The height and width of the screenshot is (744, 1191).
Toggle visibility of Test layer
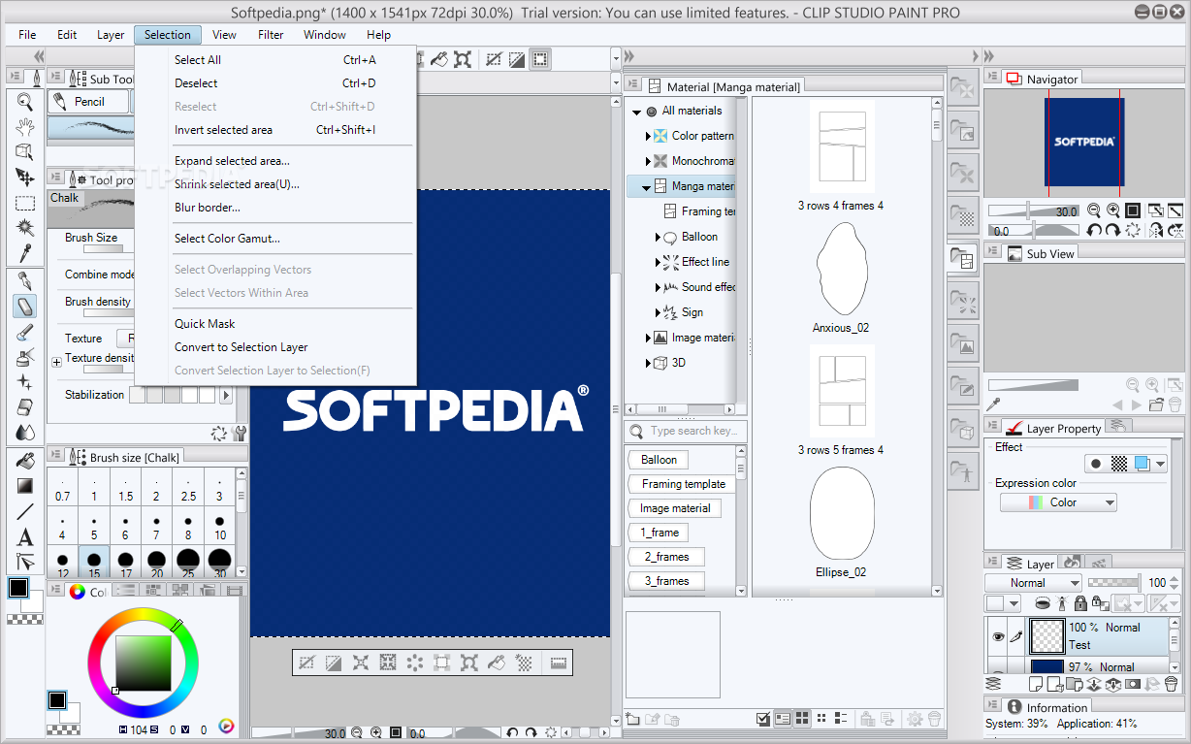[x=997, y=636]
